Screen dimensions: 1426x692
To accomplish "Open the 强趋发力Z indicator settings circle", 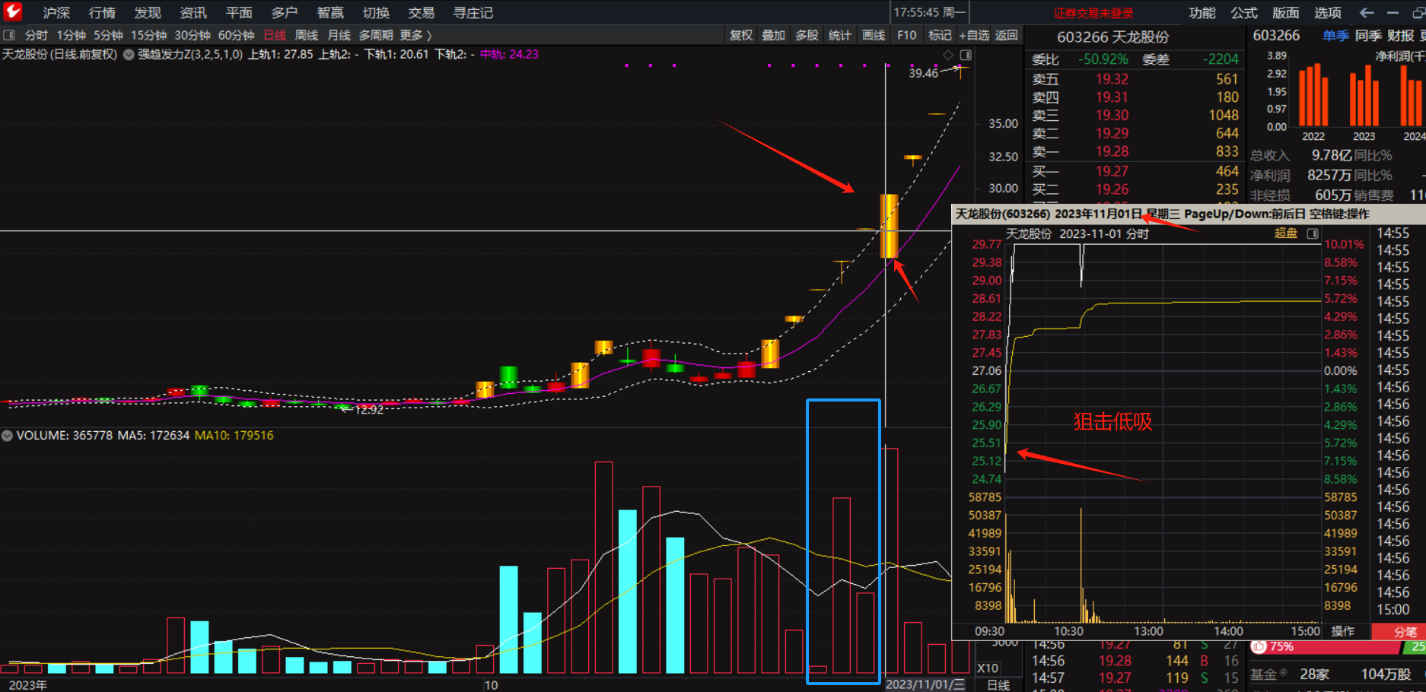I will tap(129, 55).
